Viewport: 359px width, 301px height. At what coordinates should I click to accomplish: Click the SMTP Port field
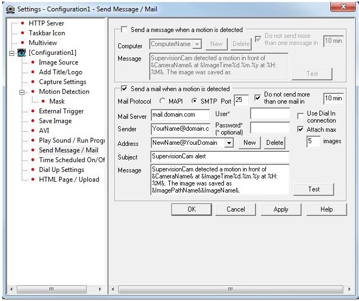tap(241, 100)
